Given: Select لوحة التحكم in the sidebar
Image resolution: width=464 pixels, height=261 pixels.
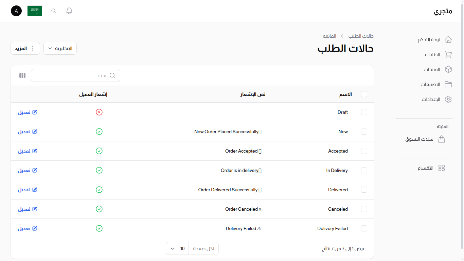Looking at the screenshot, I should click(x=429, y=39).
